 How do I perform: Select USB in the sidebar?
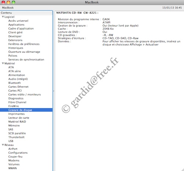(11, 141)
